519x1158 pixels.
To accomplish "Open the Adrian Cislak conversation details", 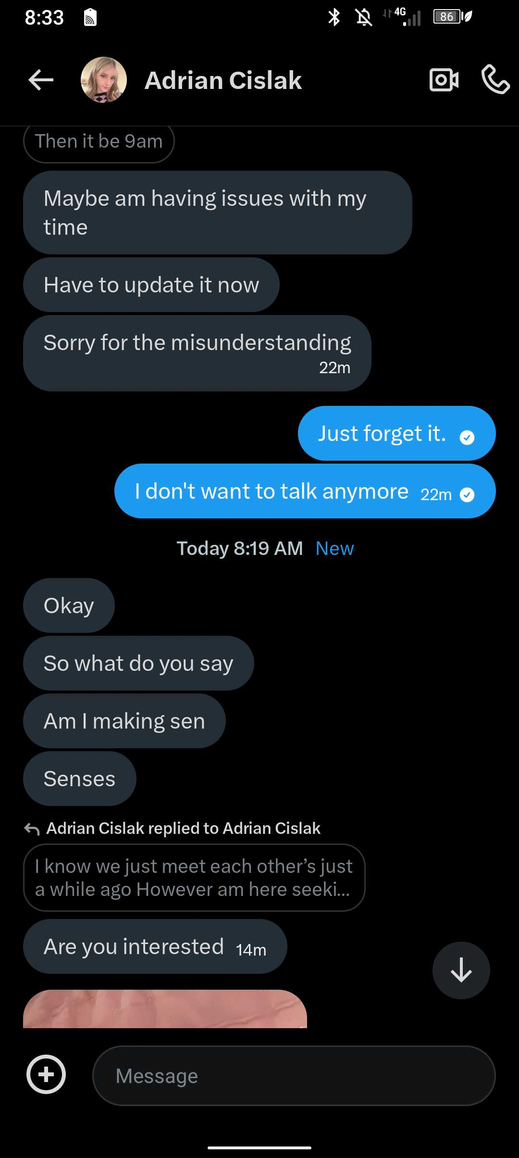I will tap(223, 80).
